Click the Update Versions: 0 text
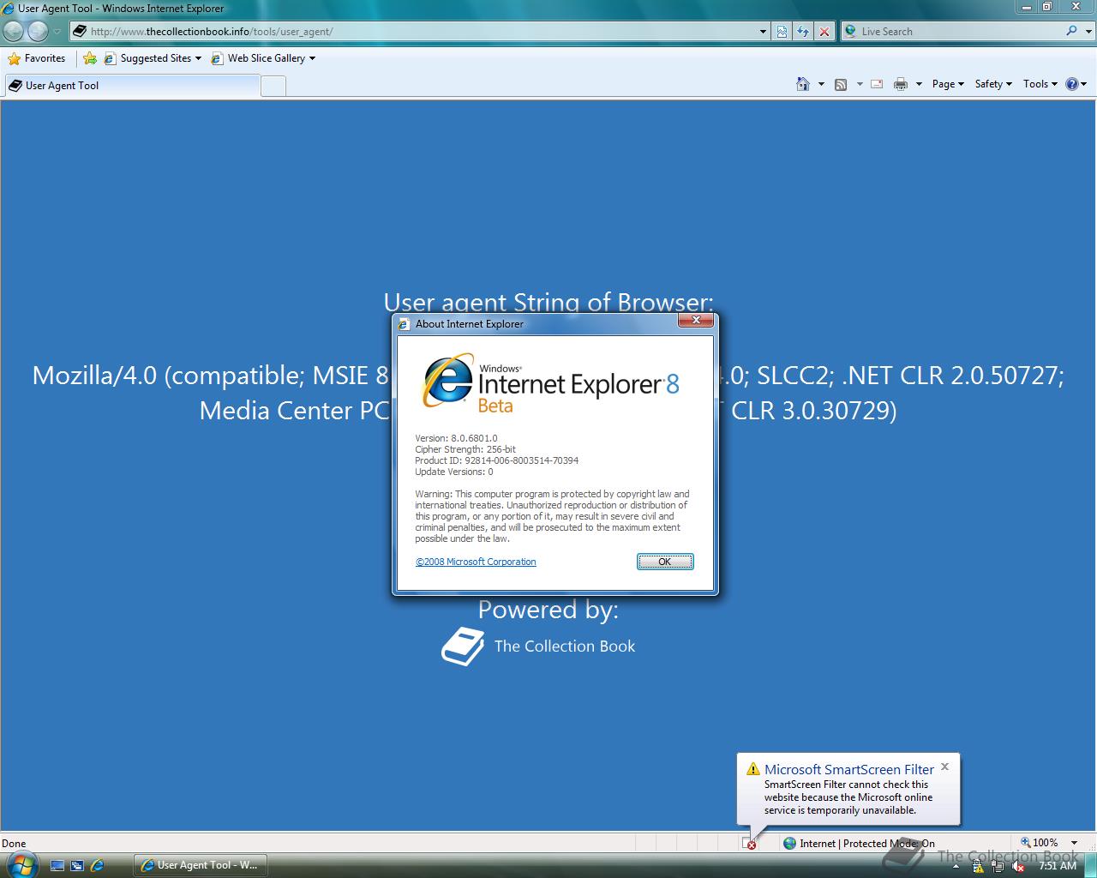1097x878 pixels. (x=454, y=472)
